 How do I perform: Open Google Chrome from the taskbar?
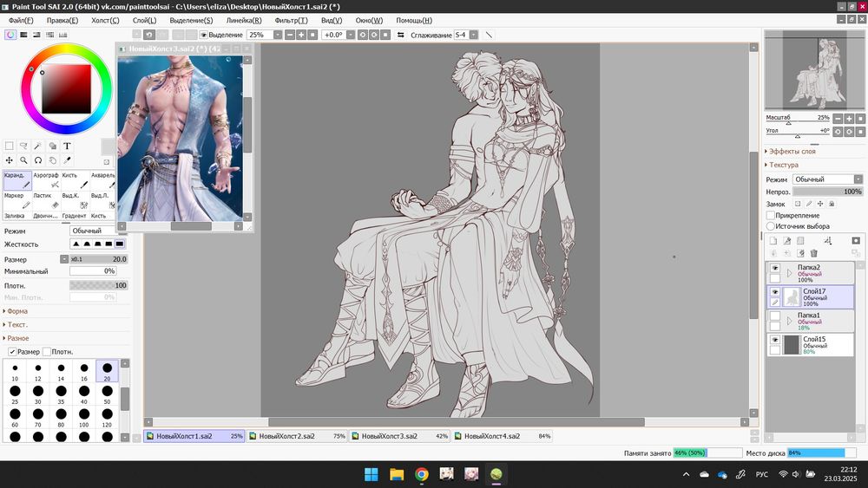coord(421,474)
